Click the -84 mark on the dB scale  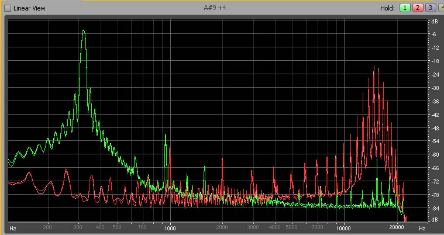(435, 208)
